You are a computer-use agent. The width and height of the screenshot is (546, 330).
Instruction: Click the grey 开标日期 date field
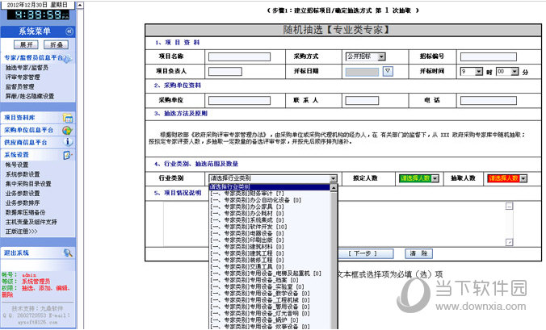point(362,72)
